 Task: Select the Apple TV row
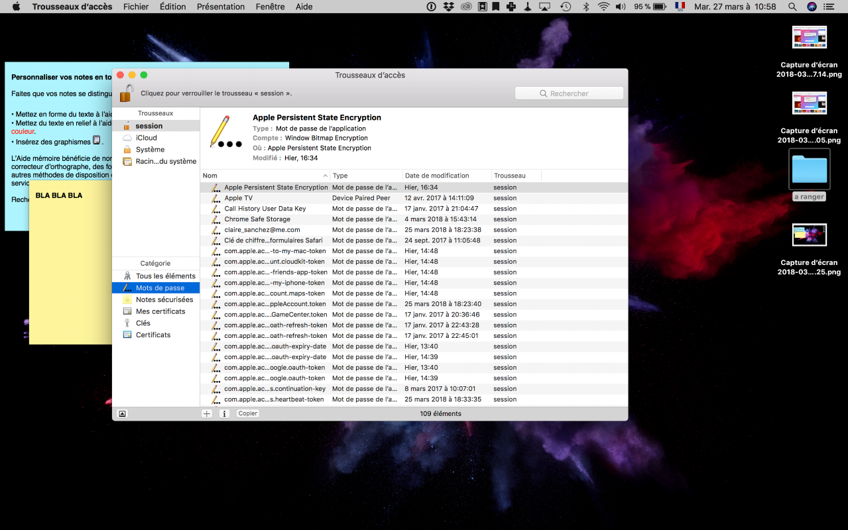(x=414, y=198)
